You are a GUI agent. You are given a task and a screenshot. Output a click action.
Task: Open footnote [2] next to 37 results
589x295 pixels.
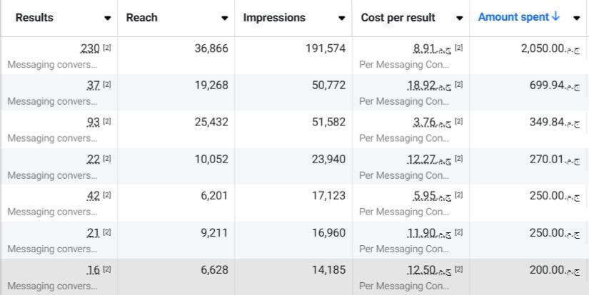point(107,85)
